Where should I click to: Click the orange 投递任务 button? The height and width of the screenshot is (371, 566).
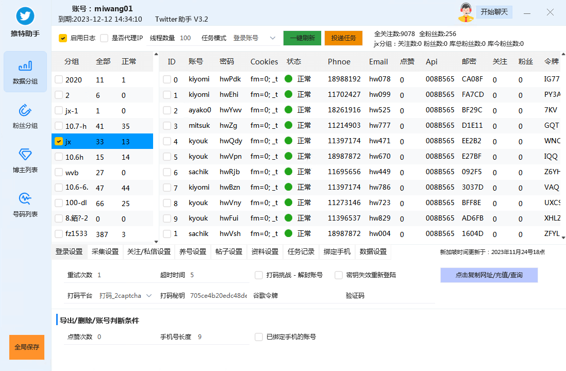(x=343, y=38)
